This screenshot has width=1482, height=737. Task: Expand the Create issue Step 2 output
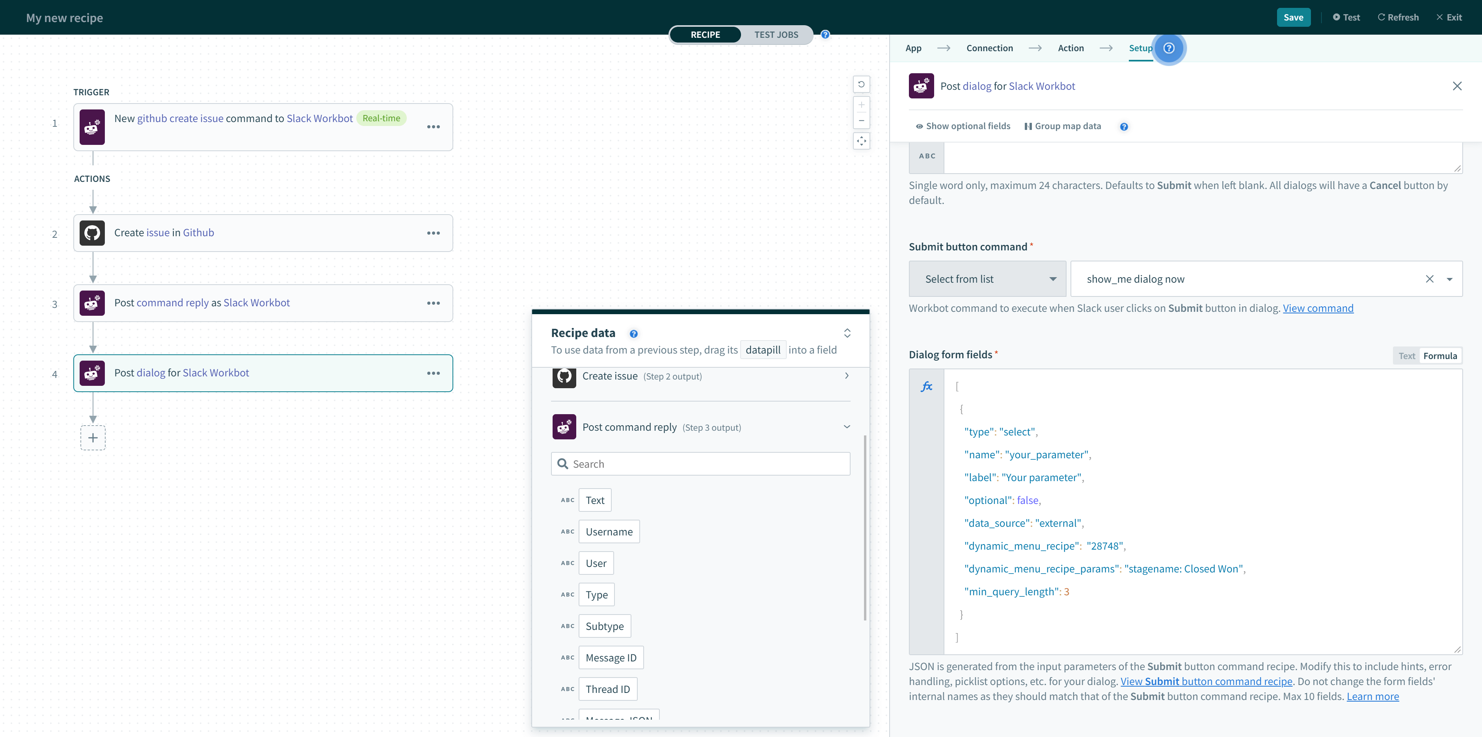(x=846, y=376)
